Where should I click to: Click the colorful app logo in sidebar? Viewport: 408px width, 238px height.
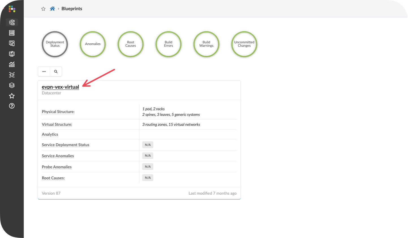click(12, 9)
